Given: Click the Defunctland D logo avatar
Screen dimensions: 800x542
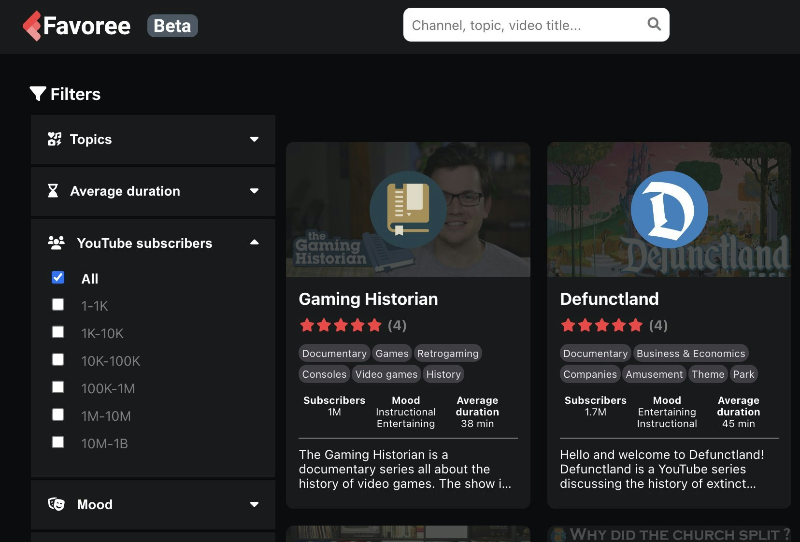Looking at the screenshot, I should [x=669, y=209].
